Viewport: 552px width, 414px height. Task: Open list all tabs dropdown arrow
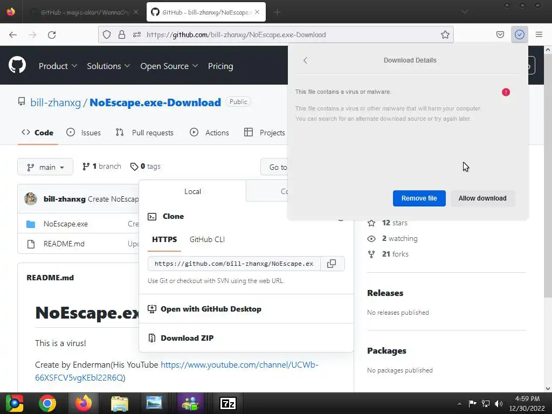click(465, 12)
